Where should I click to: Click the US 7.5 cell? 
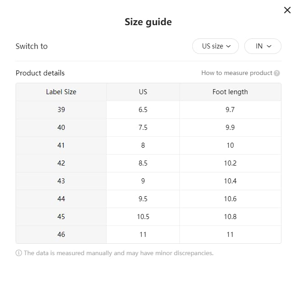pos(143,128)
